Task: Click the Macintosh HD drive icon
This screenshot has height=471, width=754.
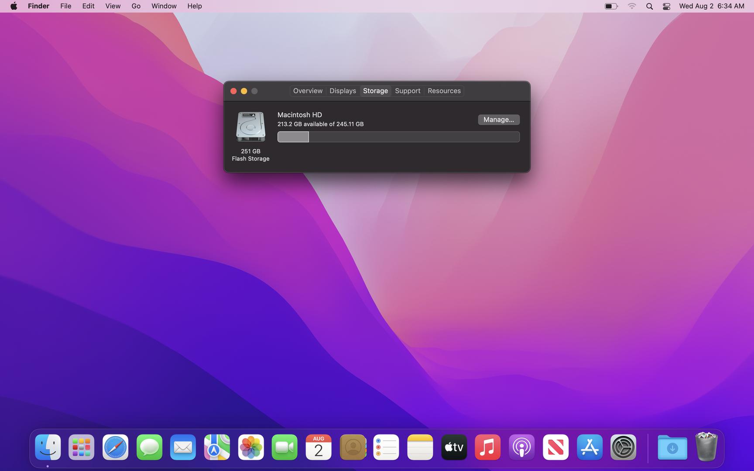Action: (x=250, y=127)
